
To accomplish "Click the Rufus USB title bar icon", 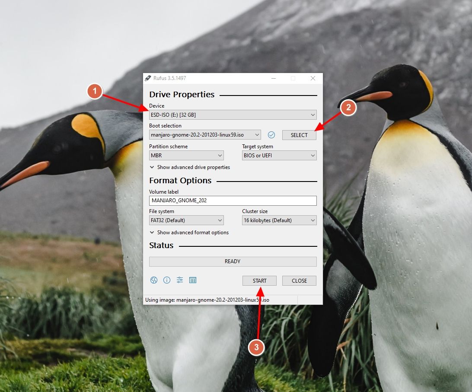I will click(x=148, y=78).
